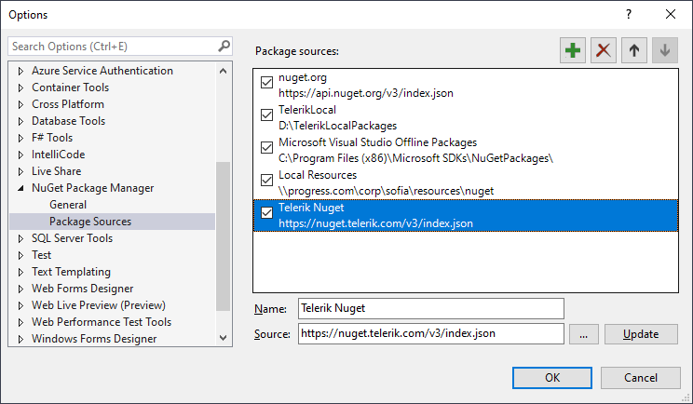Expand the Windows Forms Designer node
The width and height of the screenshot is (693, 404).
[x=20, y=339]
